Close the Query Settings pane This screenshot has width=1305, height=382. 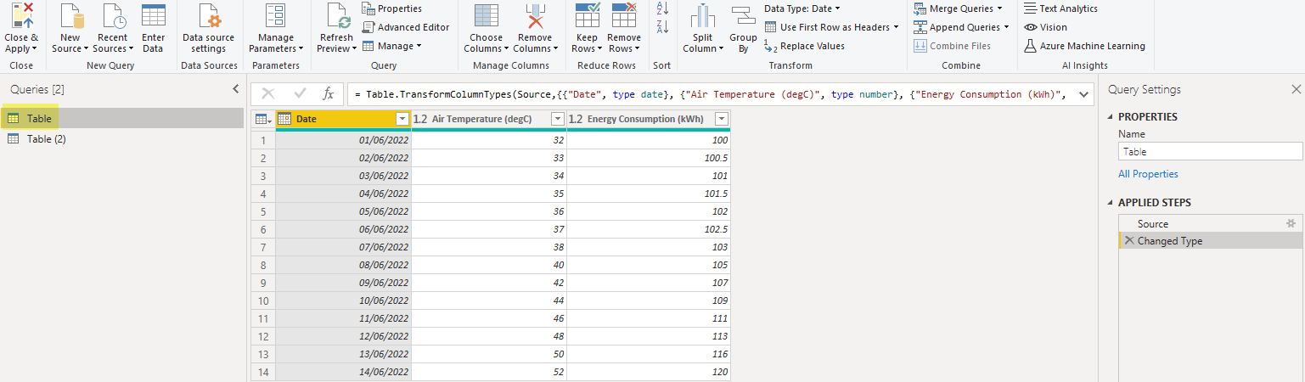coord(1296,89)
